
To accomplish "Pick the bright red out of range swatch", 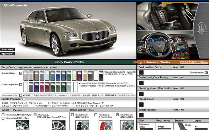I will (x=42, y=87).
